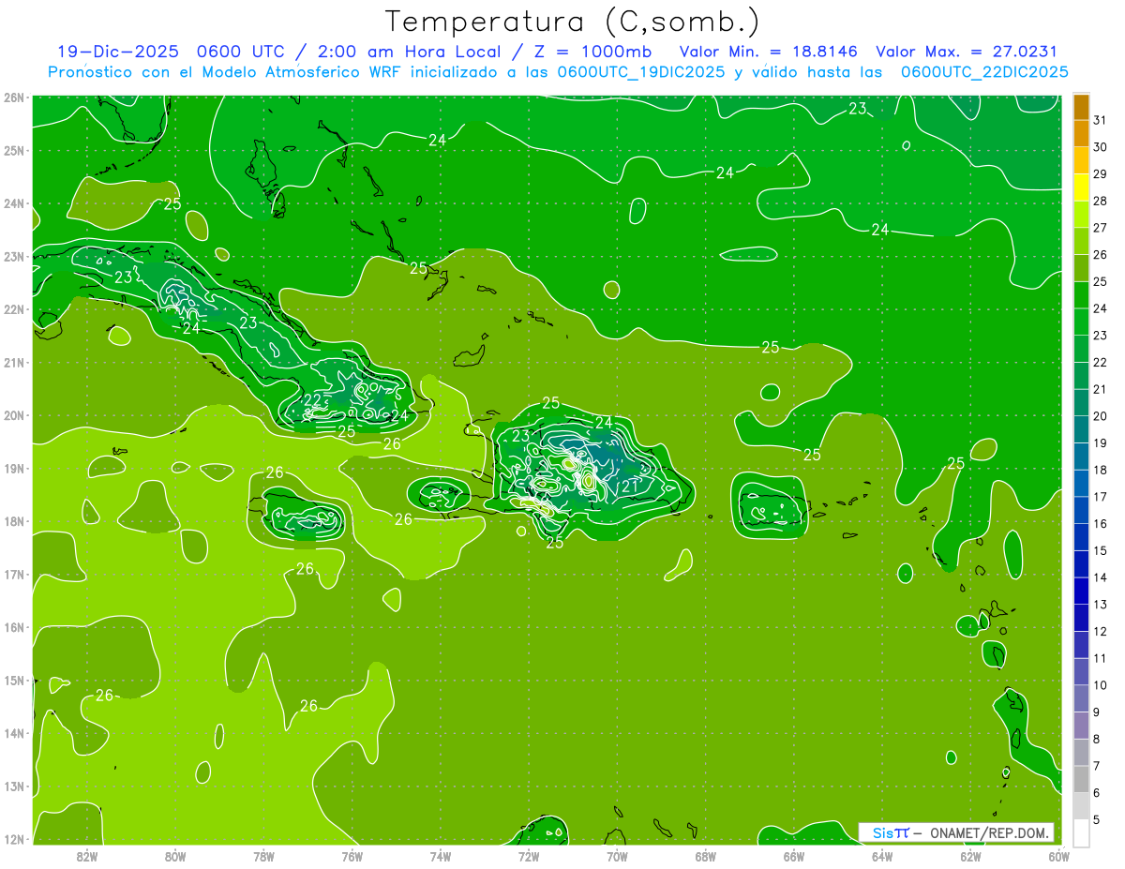Click the 15N latitude axis label
Image resolution: width=1125 pixels, height=869 pixels.
coord(13,680)
